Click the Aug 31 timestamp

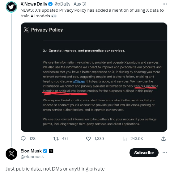[x=80, y=4]
